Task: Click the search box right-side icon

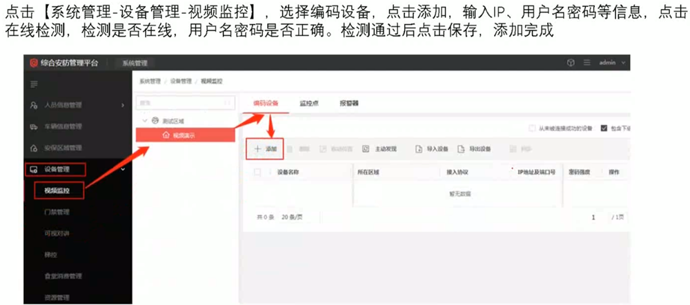Action: click(x=228, y=103)
